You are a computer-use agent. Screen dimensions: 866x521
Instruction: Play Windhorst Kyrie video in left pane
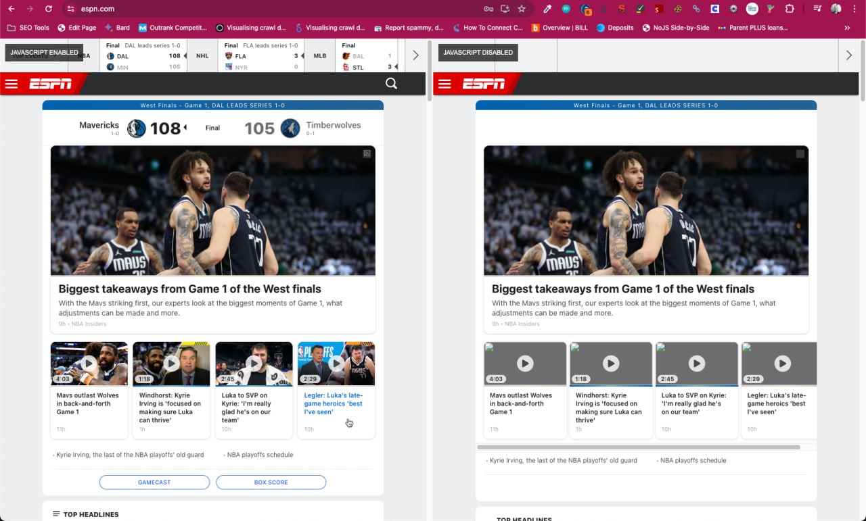click(171, 364)
